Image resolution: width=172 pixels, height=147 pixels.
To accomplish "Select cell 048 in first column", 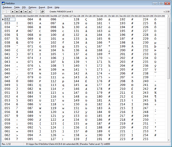I will (x=10, y=81).
